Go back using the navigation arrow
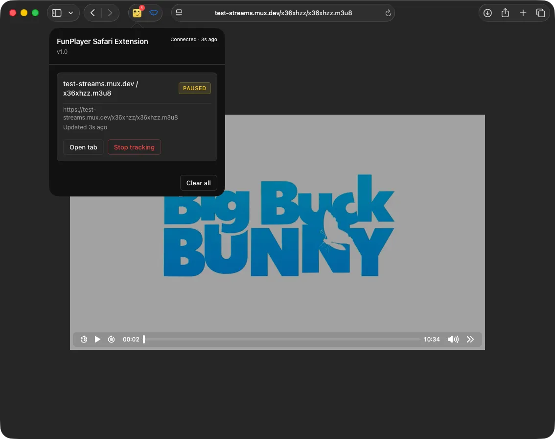The image size is (555, 439). 92,13
